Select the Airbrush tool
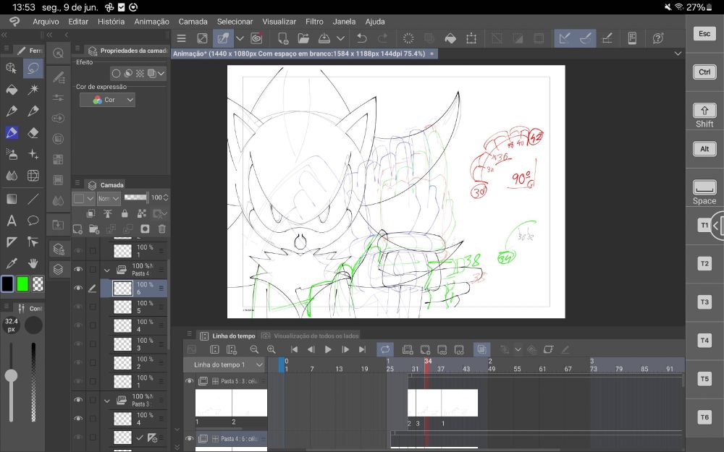This screenshot has width=724, height=452. 12,154
